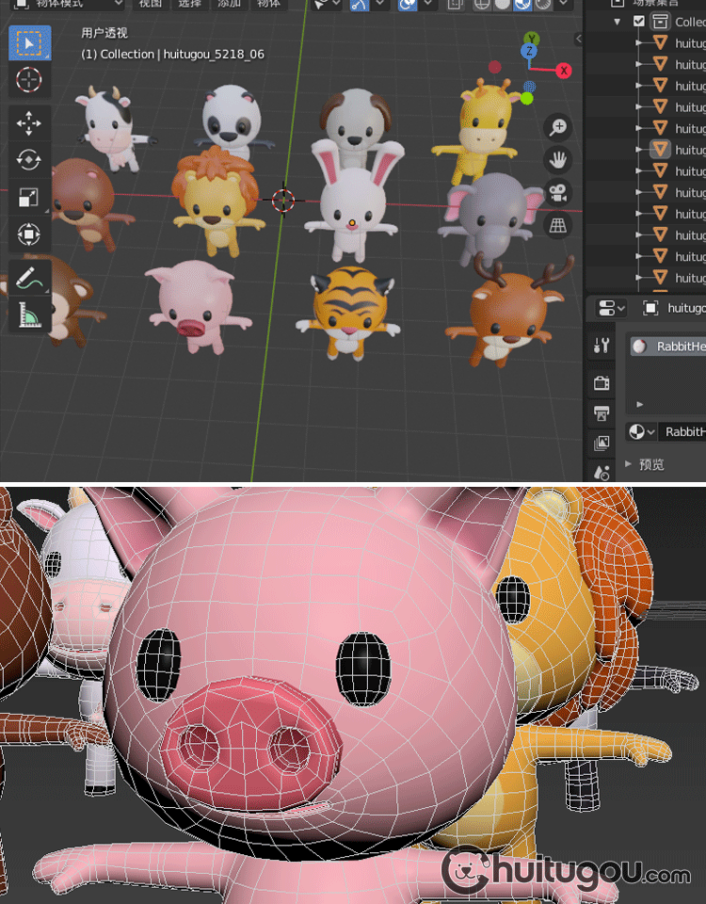This screenshot has height=904, width=706.
Task: Toggle the blue snapping button in header
Action: click(x=359, y=5)
